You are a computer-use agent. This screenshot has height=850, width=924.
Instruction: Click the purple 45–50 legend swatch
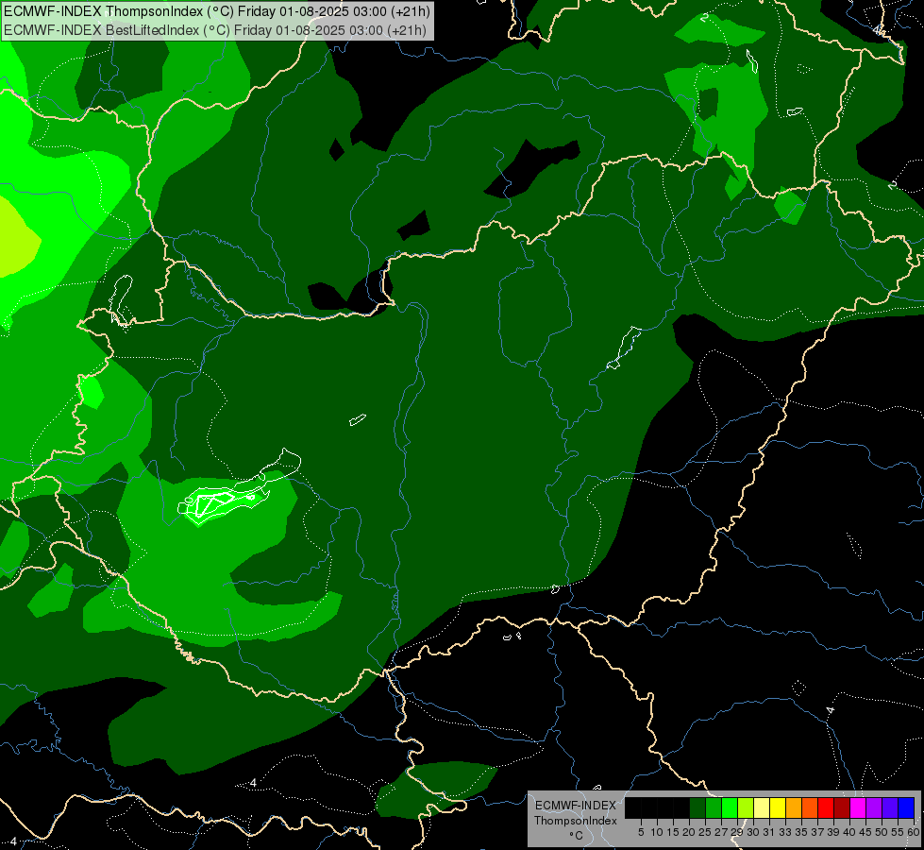pyautogui.click(x=874, y=807)
